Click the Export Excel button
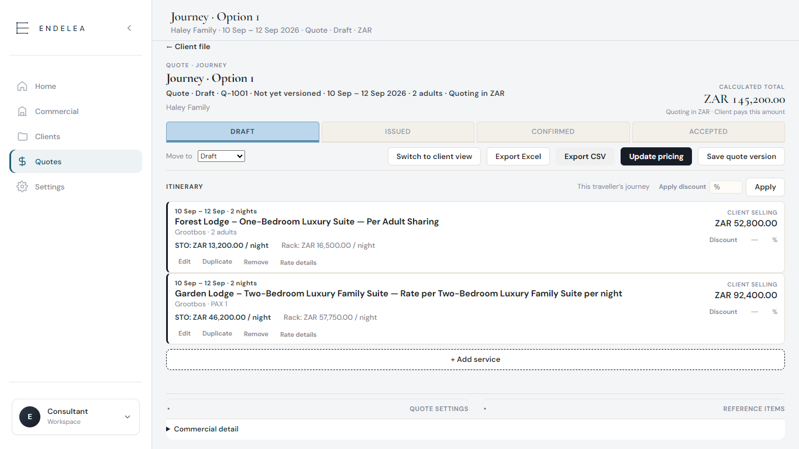799x449 pixels. tap(518, 156)
